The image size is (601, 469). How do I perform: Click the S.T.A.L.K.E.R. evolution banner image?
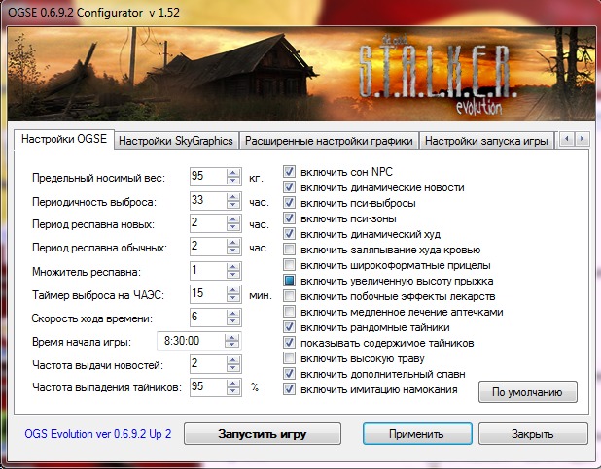pos(301,74)
